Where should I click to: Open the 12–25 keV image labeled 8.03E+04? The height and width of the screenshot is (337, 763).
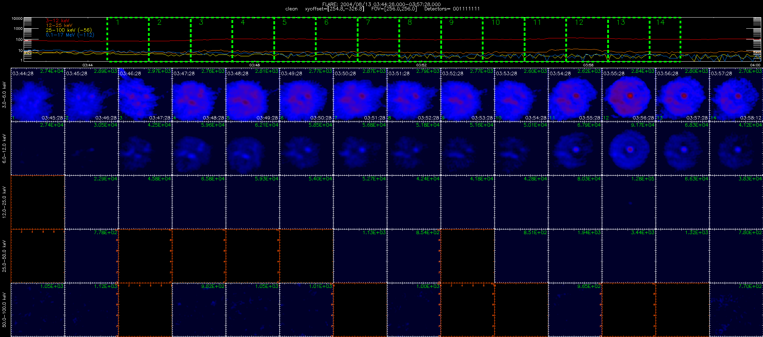click(575, 202)
